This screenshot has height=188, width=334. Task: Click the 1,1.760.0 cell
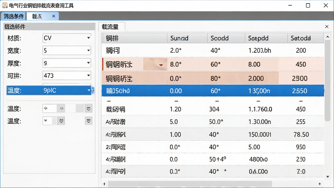260,109
